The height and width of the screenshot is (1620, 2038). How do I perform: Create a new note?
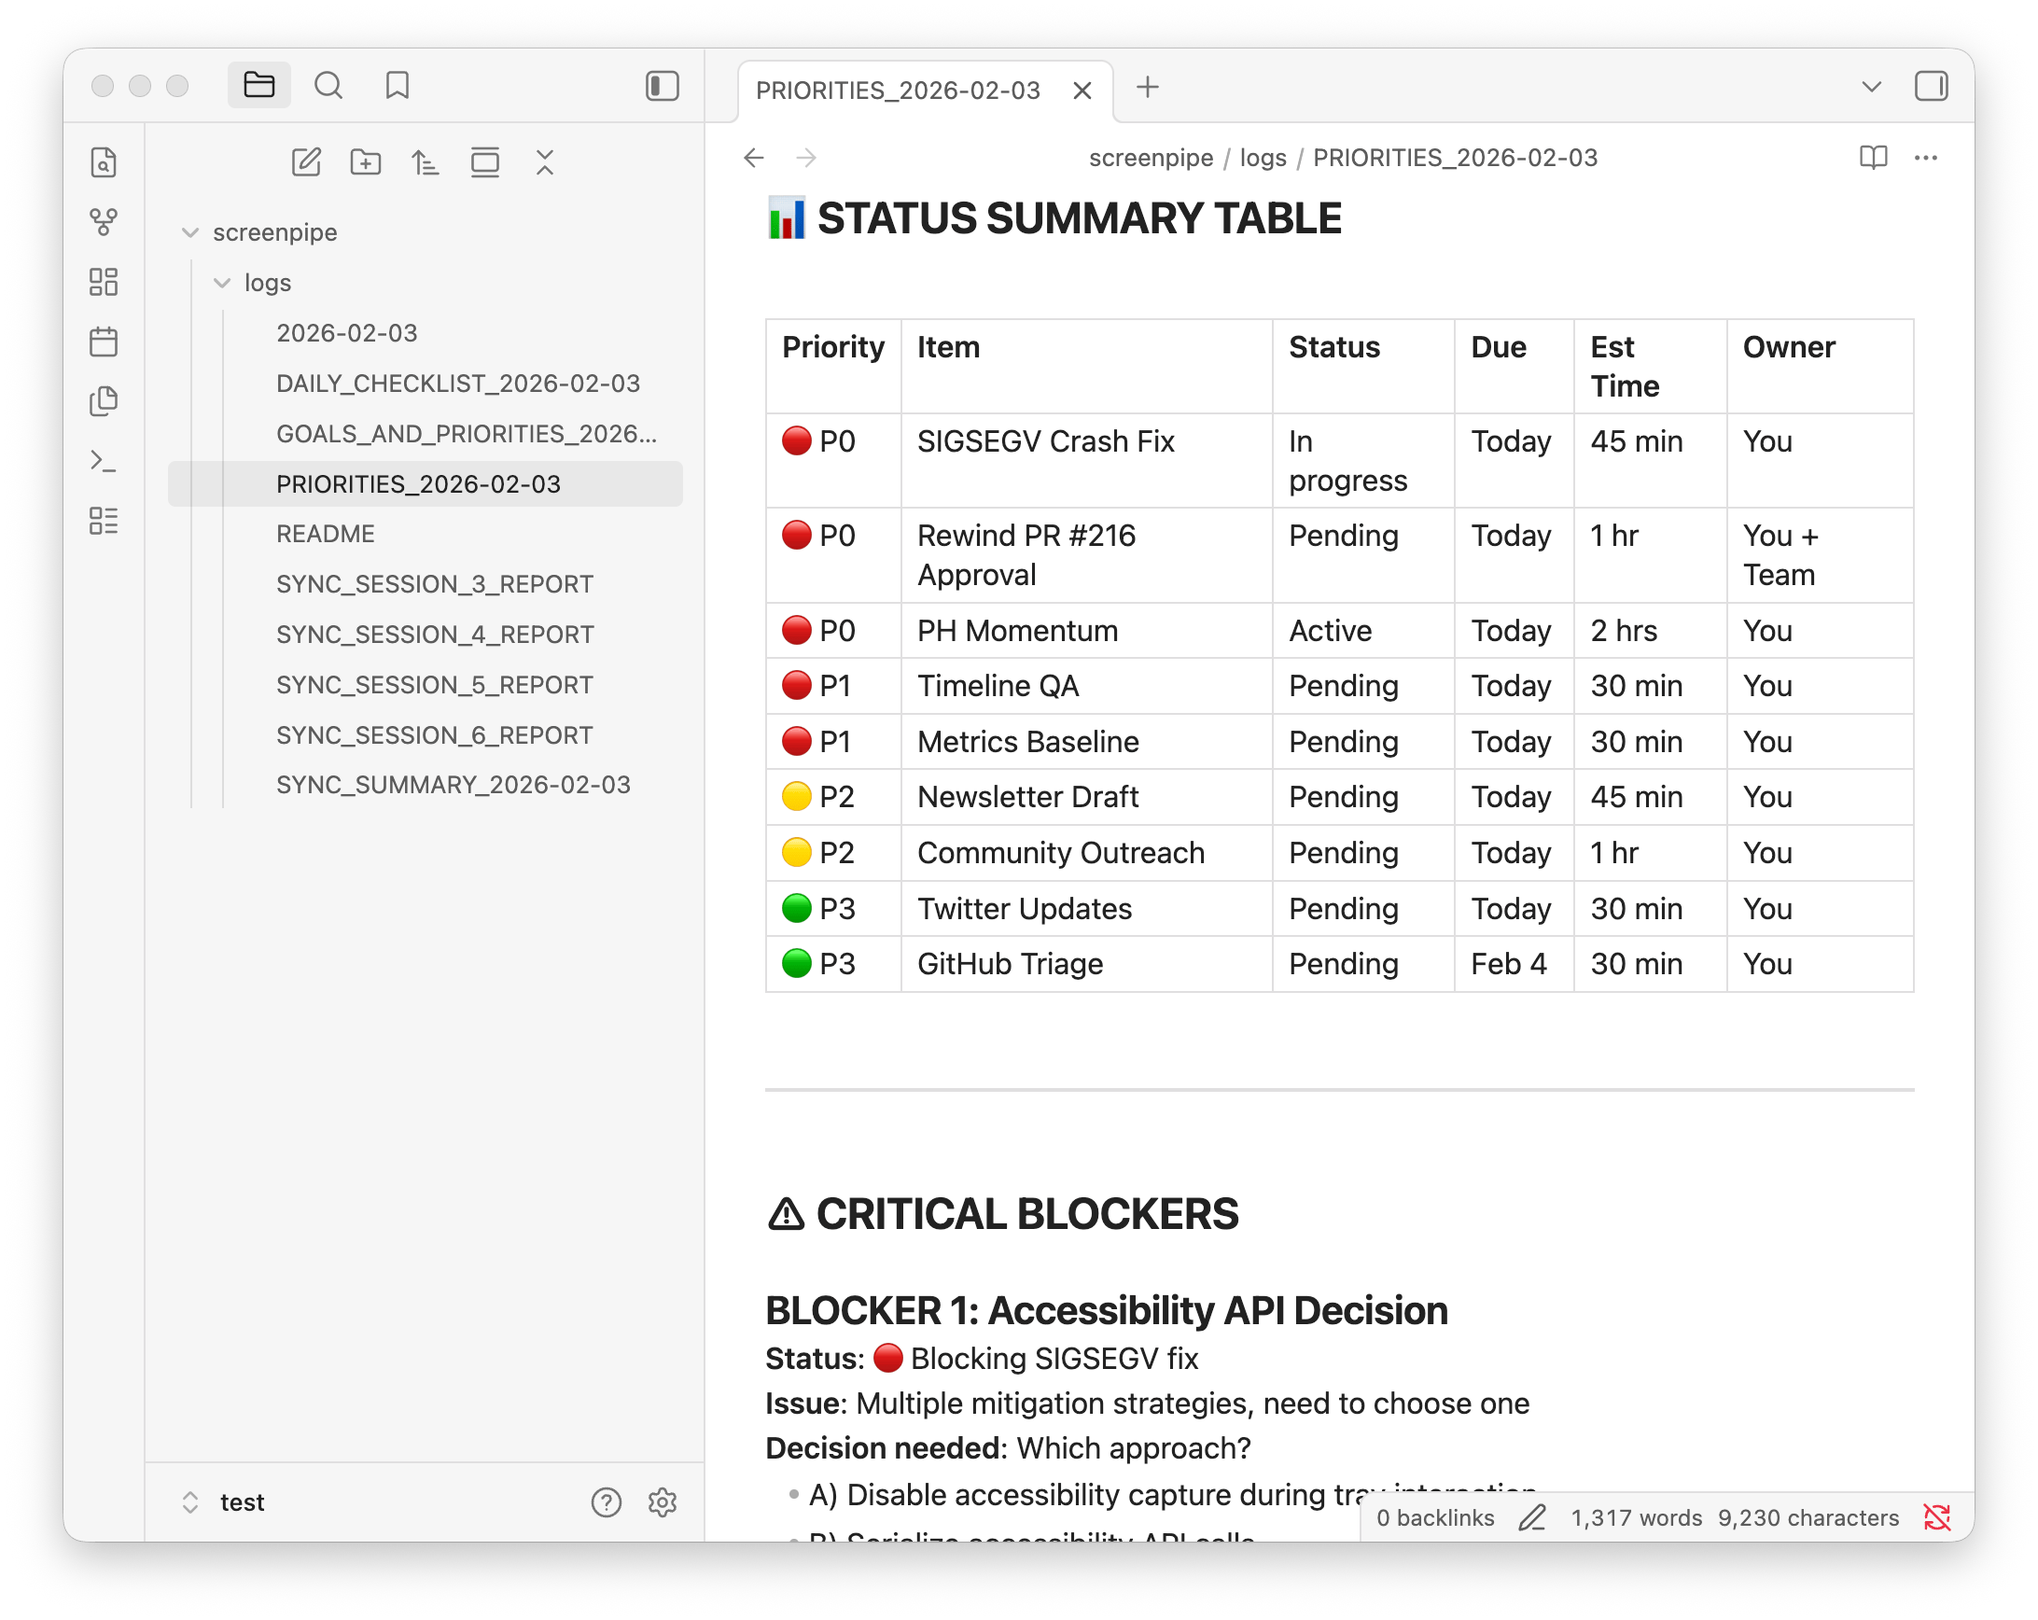coord(306,162)
